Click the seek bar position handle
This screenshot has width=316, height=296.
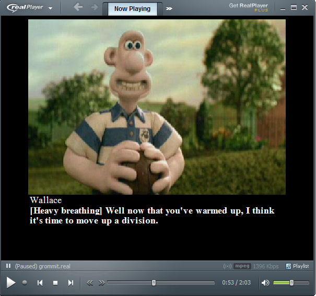point(154,282)
